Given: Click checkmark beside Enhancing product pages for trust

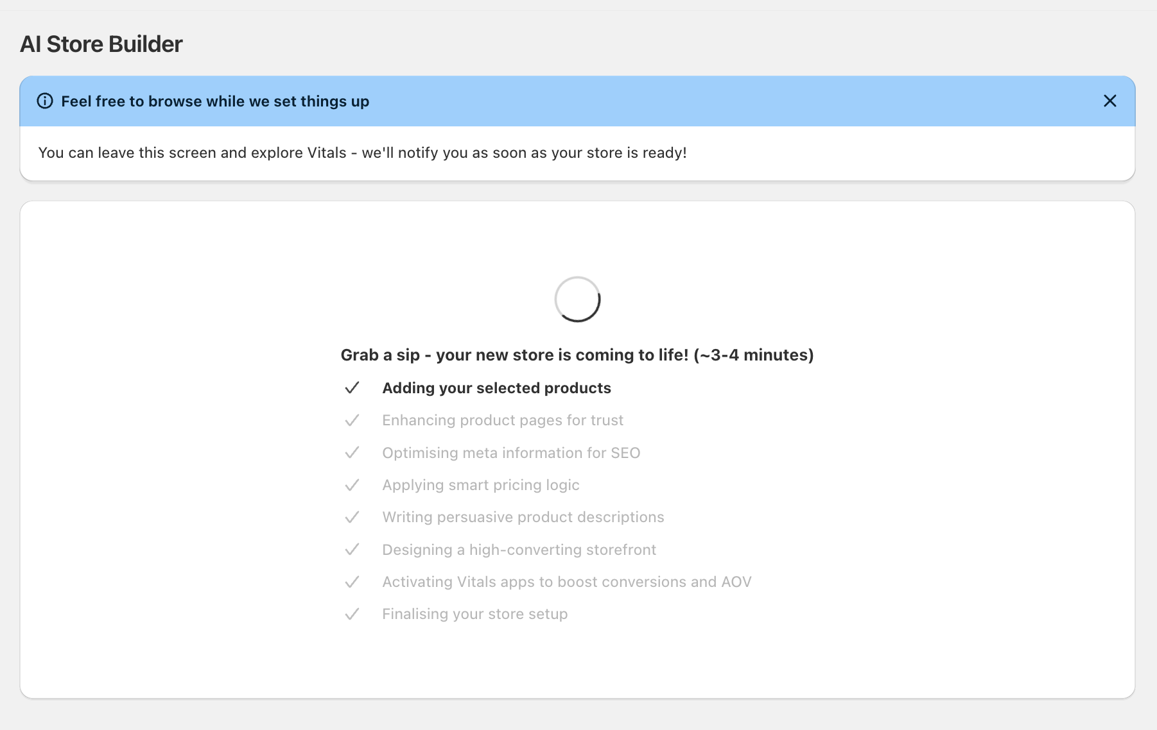Looking at the screenshot, I should coord(352,420).
